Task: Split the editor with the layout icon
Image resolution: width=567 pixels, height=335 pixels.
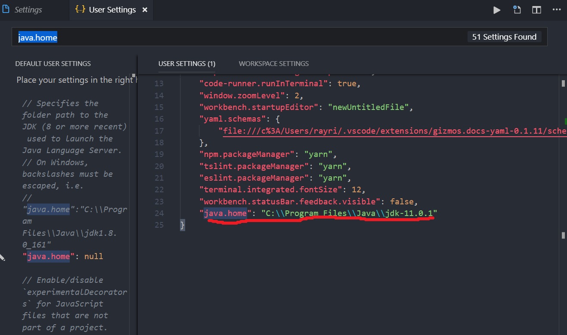Action: [x=536, y=10]
